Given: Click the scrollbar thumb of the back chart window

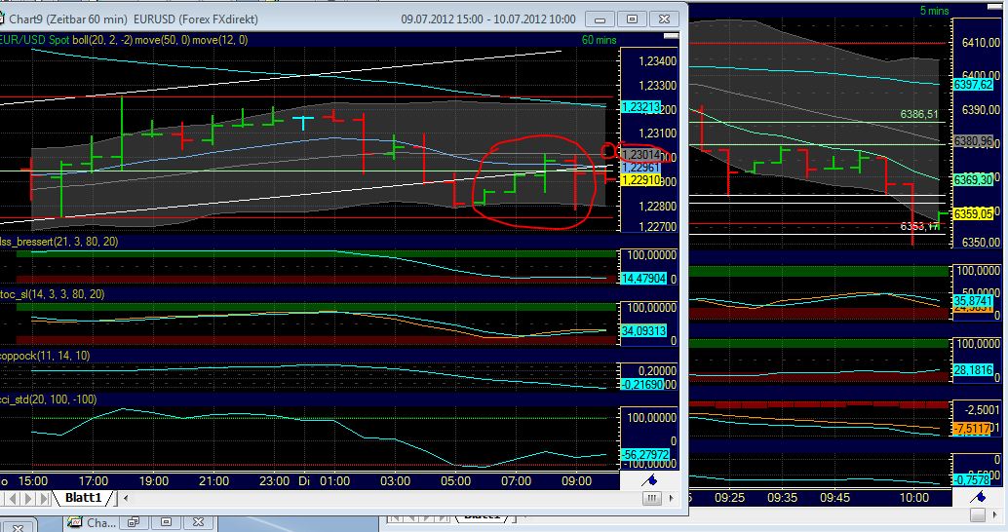Looking at the screenshot, I should click(978, 515).
